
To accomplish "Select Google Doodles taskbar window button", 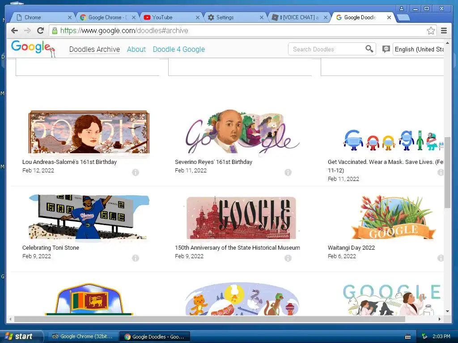I will point(154,337).
